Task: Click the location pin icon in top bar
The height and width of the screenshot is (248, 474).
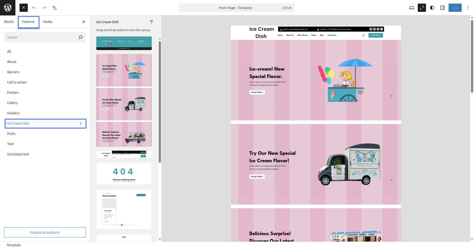Action: tap(318, 30)
